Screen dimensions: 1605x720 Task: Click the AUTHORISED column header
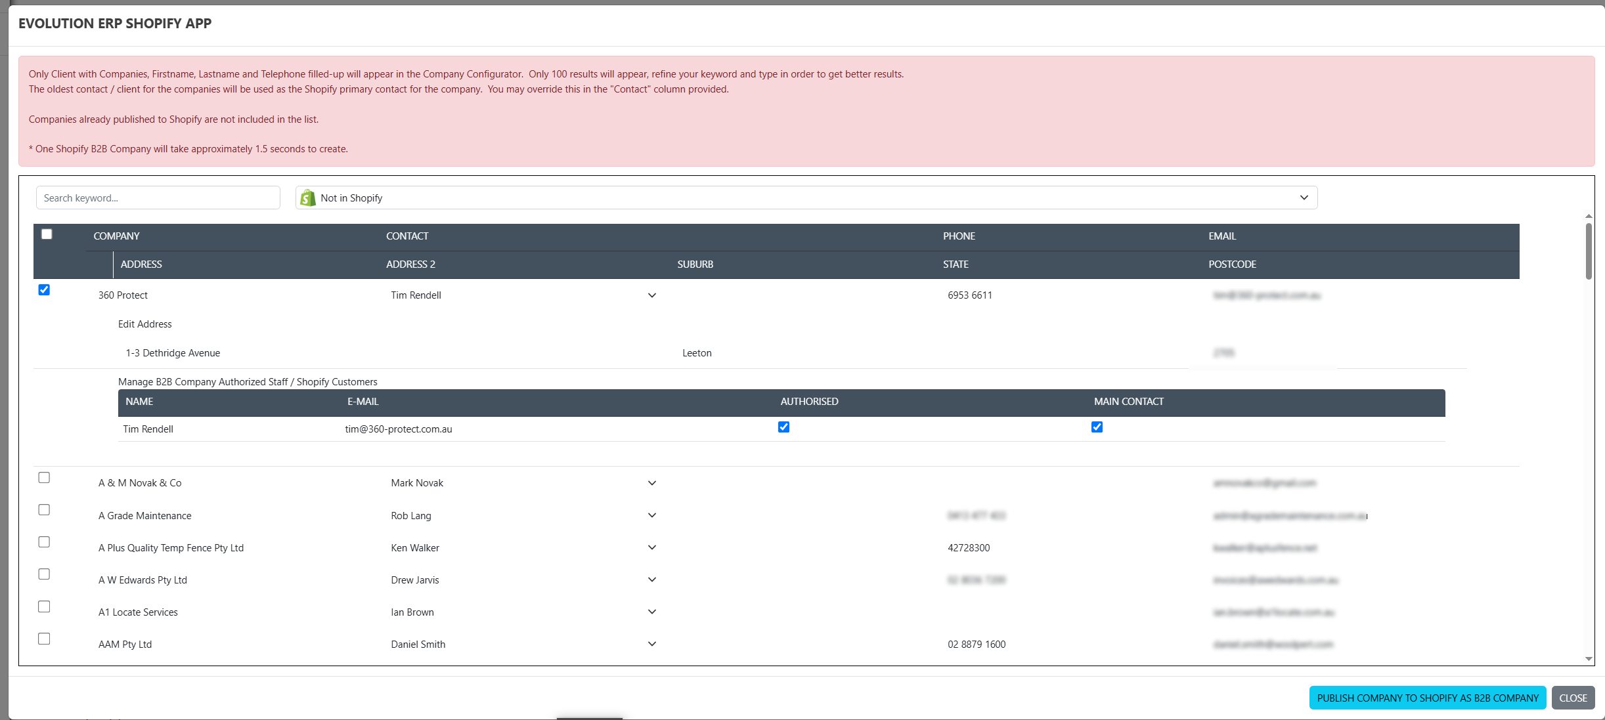[x=809, y=402]
